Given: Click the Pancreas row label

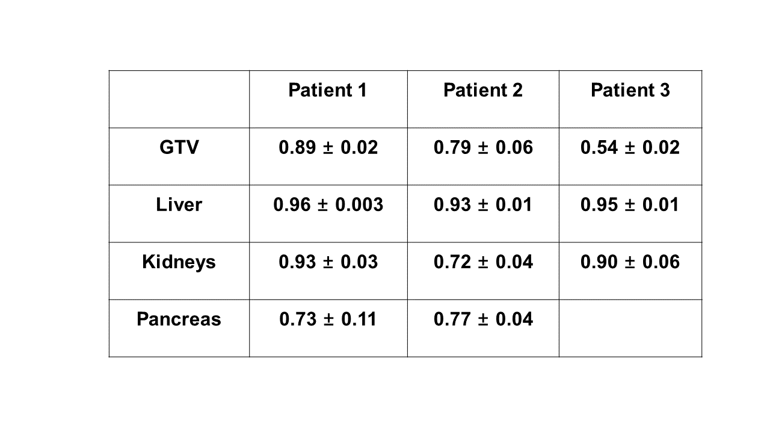Looking at the screenshot, I should click(x=179, y=319).
